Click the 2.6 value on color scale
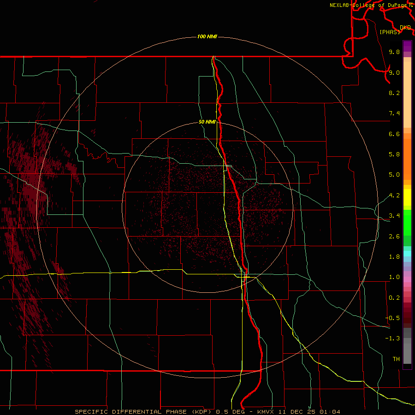Image resolution: width=415 pixels, height=415 pixels. coord(394,237)
